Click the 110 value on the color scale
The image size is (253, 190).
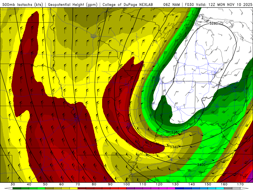(x=143, y=184)
